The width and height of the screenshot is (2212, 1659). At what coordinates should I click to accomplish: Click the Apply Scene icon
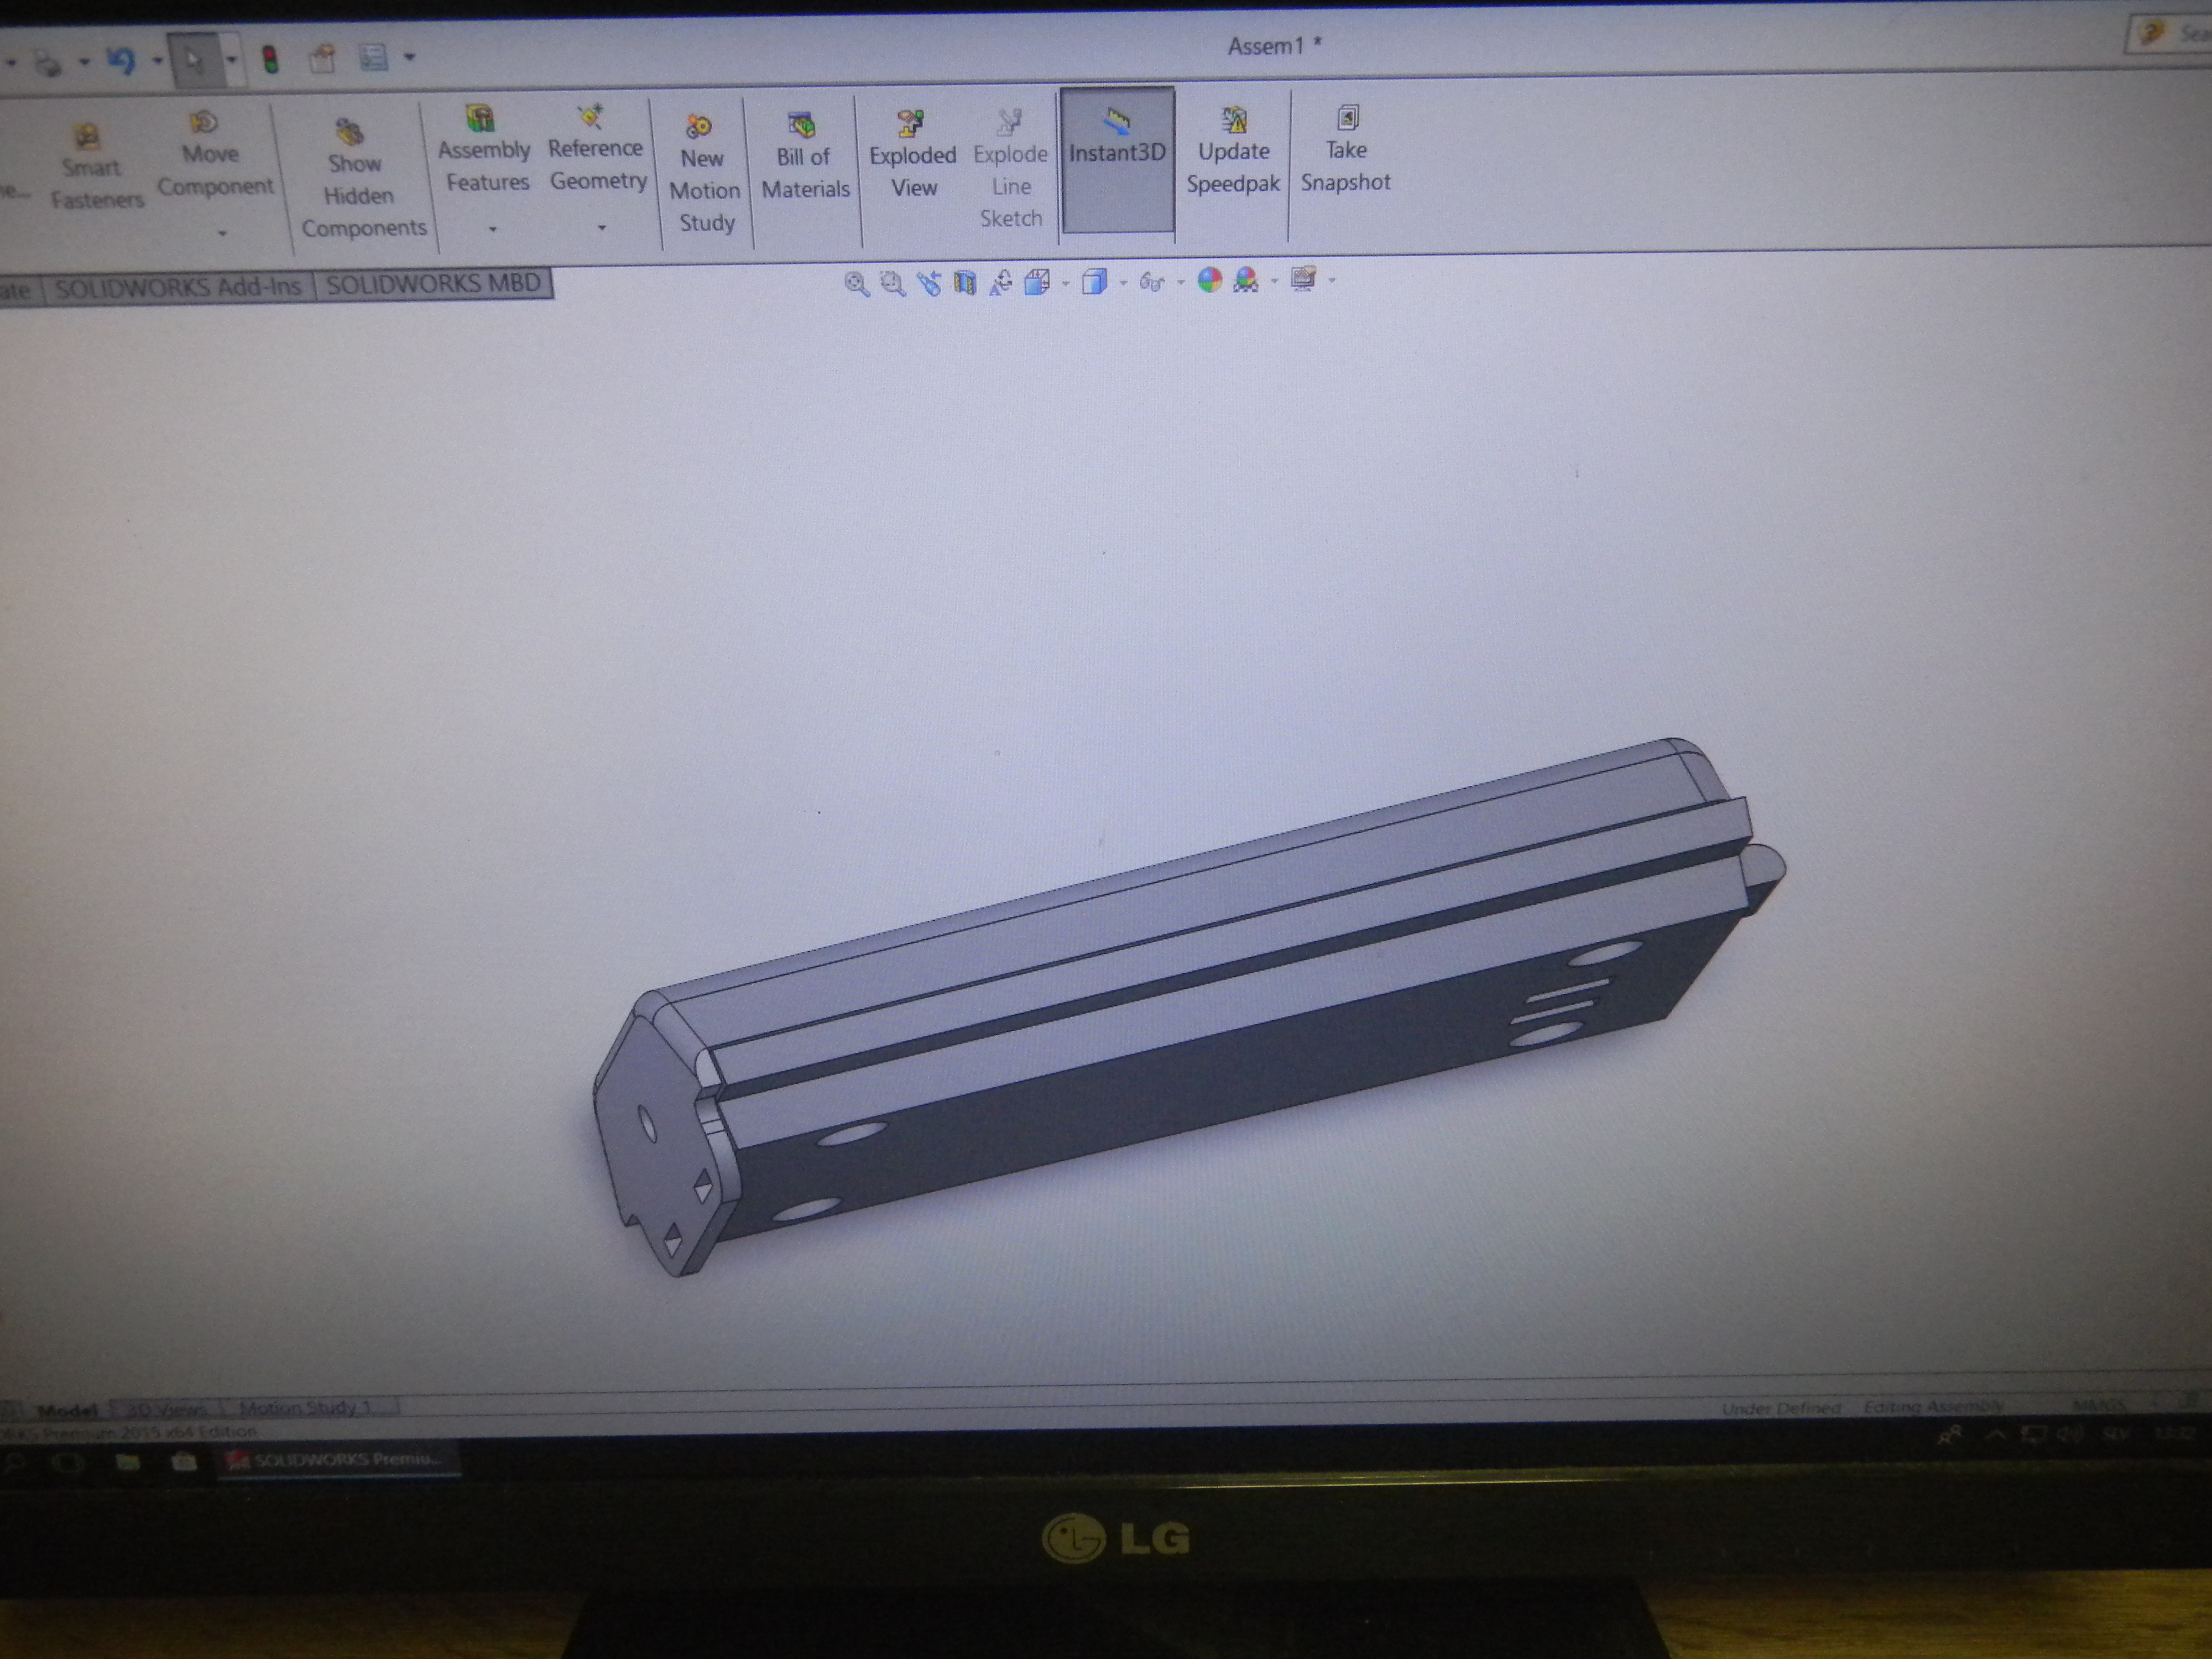pyautogui.click(x=1246, y=280)
